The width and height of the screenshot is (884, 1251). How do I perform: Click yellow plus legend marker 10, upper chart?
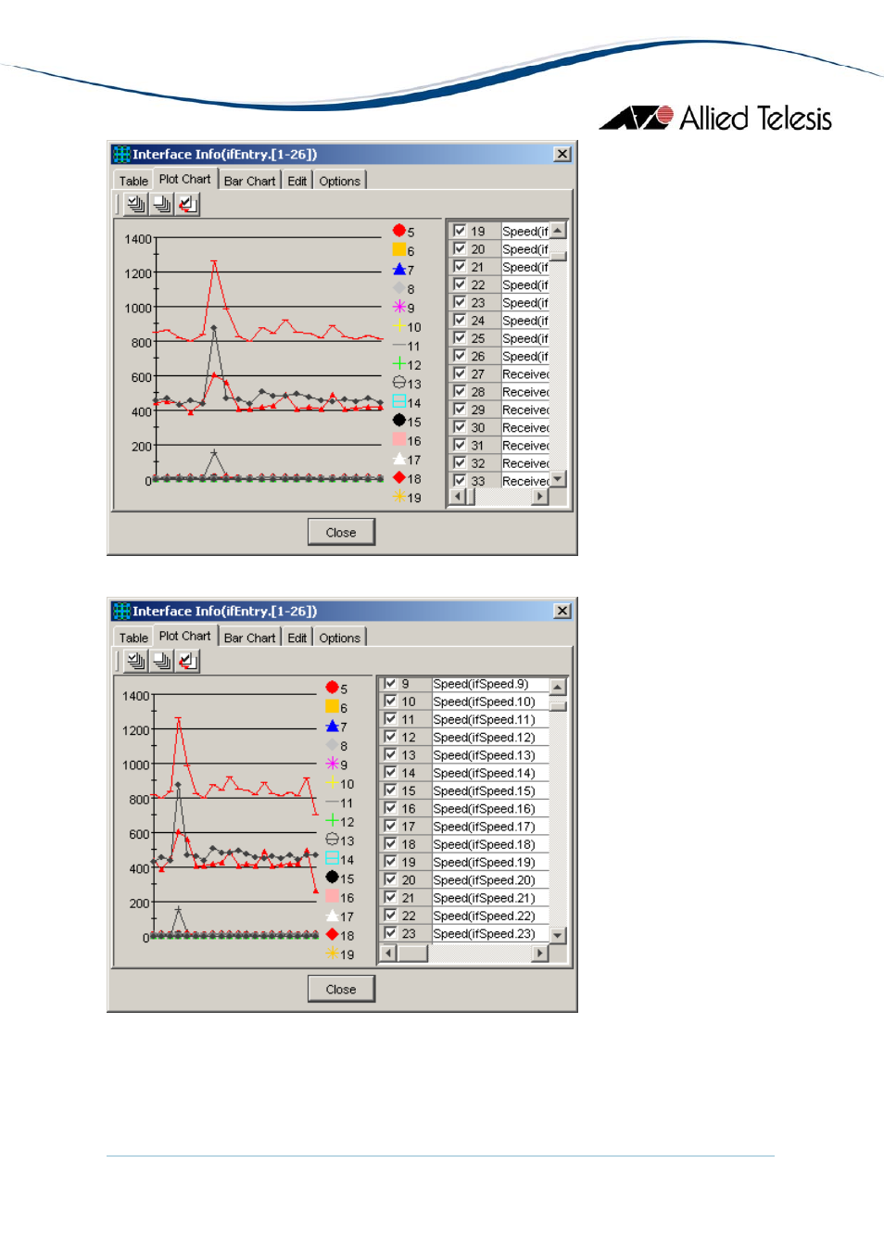(398, 325)
